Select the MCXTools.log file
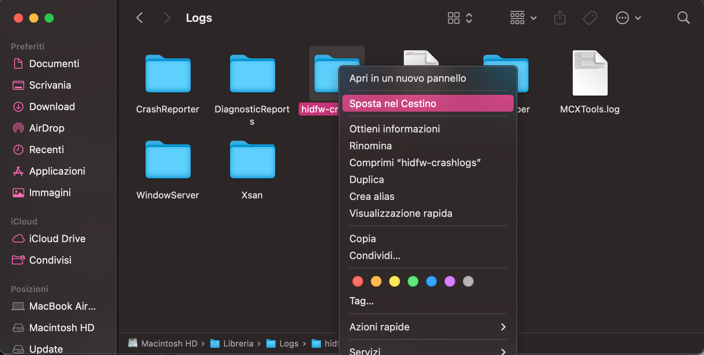 [x=590, y=74]
